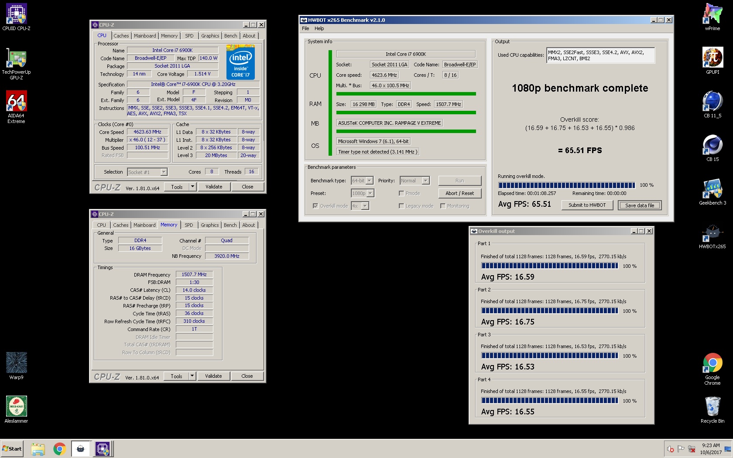Switch to HWBOT x265 taskbar button
This screenshot has width=733, height=458.
coord(81,449)
